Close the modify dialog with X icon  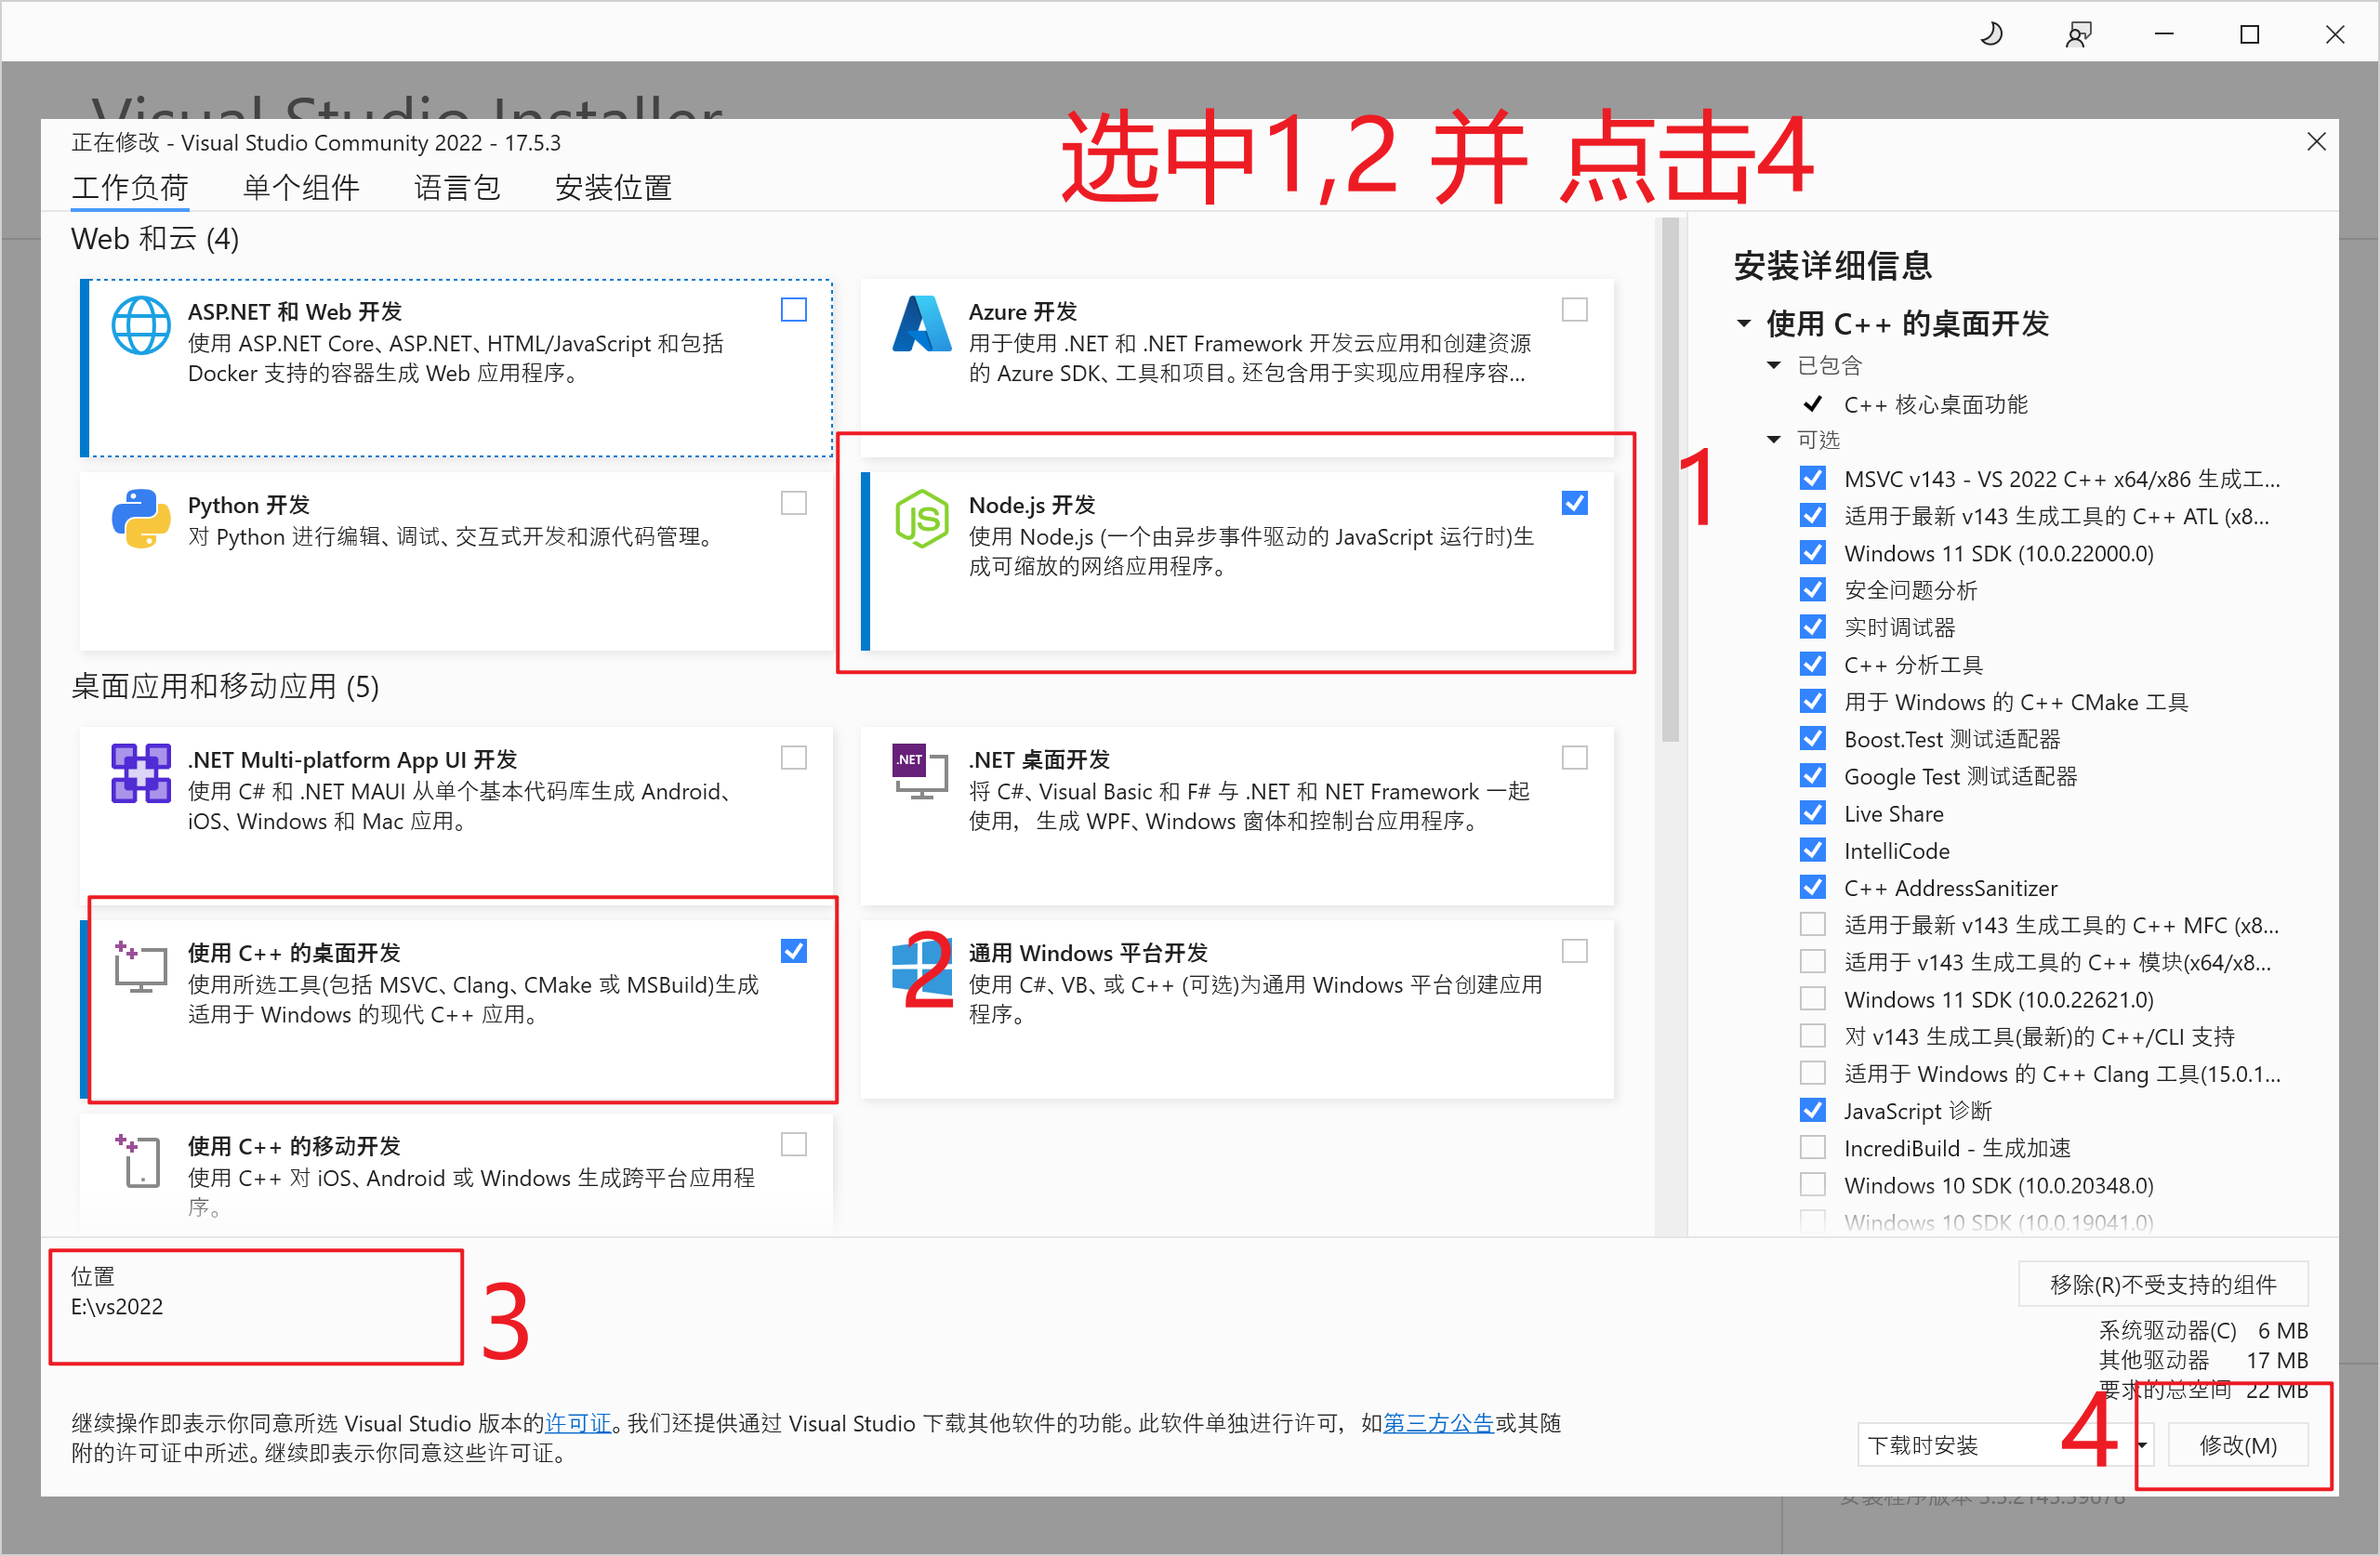2316,142
